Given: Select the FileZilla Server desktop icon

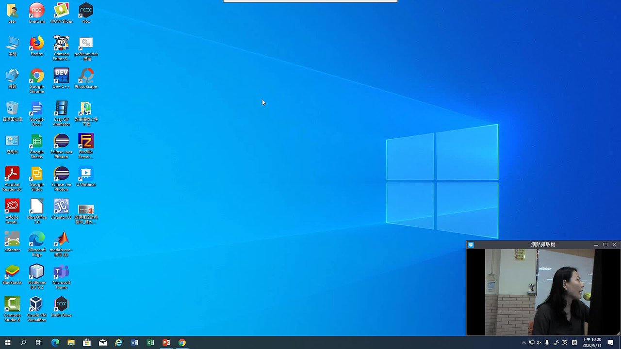Looking at the screenshot, I should (86, 145).
